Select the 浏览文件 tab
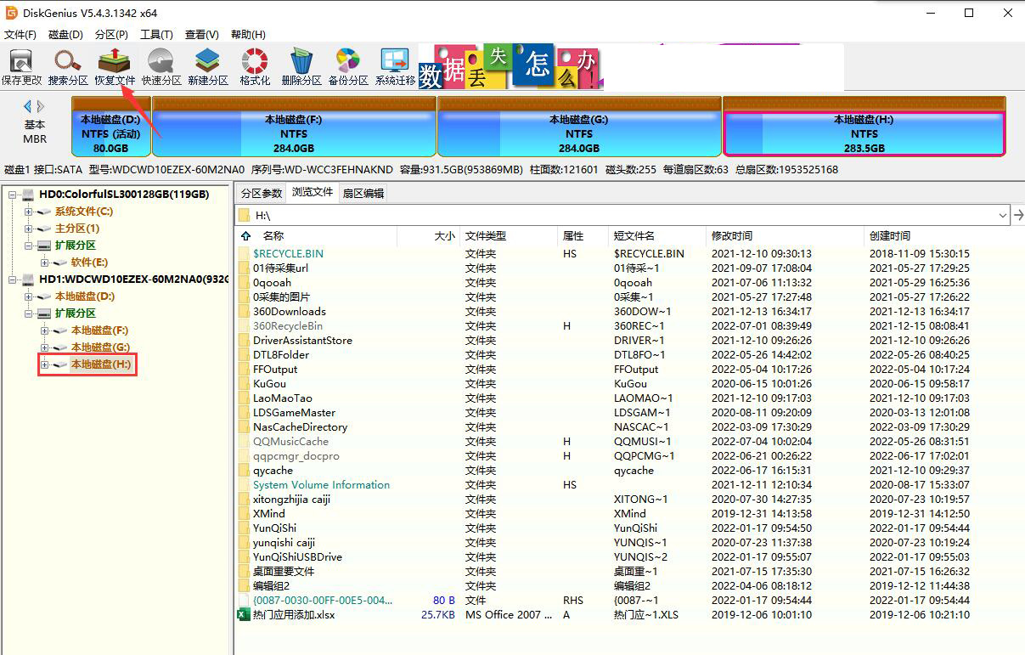The image size is (1025, 655). 313,192
